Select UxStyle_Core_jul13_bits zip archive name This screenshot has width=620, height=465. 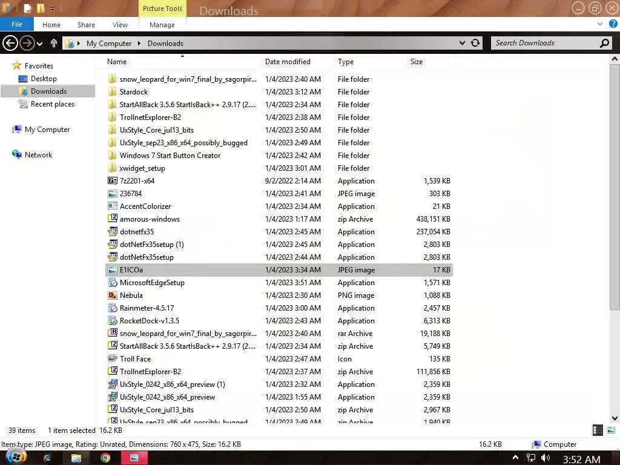point(157,410)
